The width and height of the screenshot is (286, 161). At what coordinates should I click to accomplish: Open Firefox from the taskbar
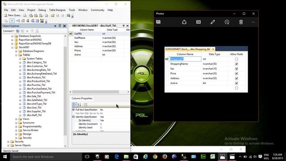coord(165,157)
